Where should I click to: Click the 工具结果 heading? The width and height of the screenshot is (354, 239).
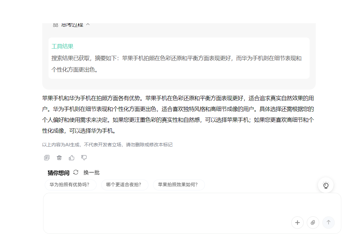pos(62,46)
